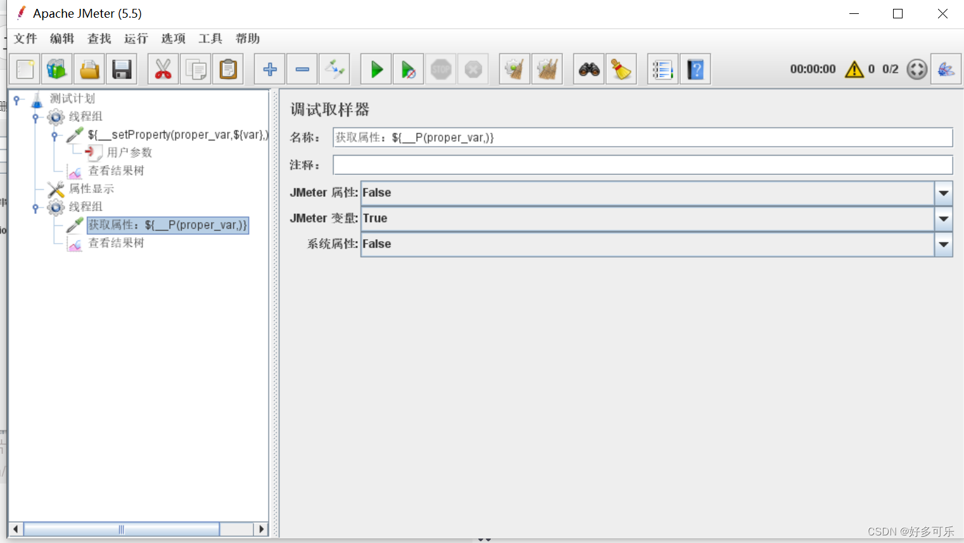Select the 属性显示 node
The width and height of the screenshot is (964, 543).
91,189
